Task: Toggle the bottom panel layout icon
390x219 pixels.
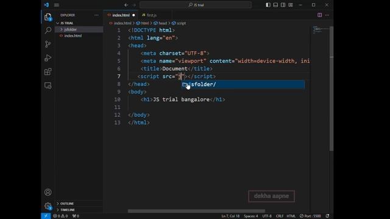Action: click(x=275, y=5)
